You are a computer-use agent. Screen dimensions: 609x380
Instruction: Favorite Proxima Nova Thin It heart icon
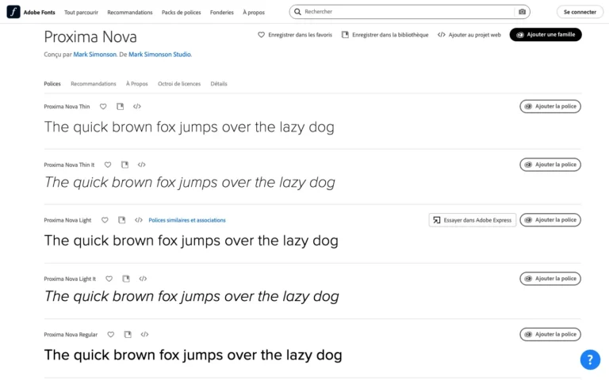pyautogui.click(x=108, y=165)
